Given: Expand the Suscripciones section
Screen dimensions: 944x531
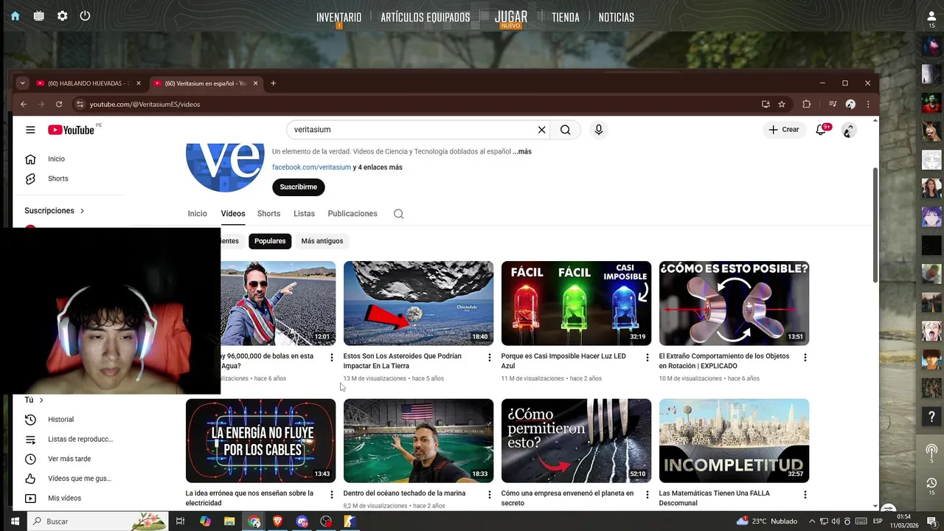Looking at the screenshot, I should tap(55, 211).
